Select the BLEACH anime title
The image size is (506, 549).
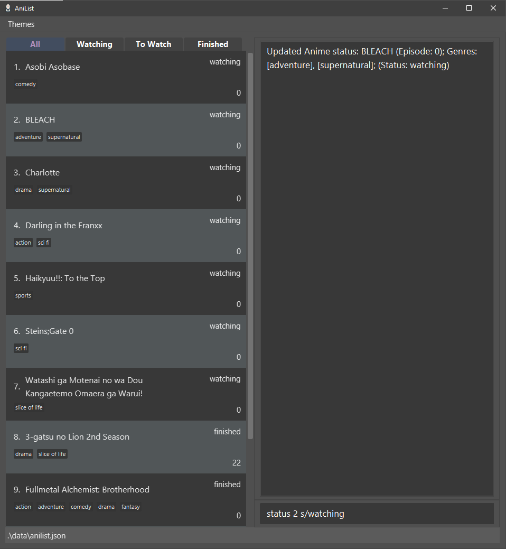pos(40,120)
